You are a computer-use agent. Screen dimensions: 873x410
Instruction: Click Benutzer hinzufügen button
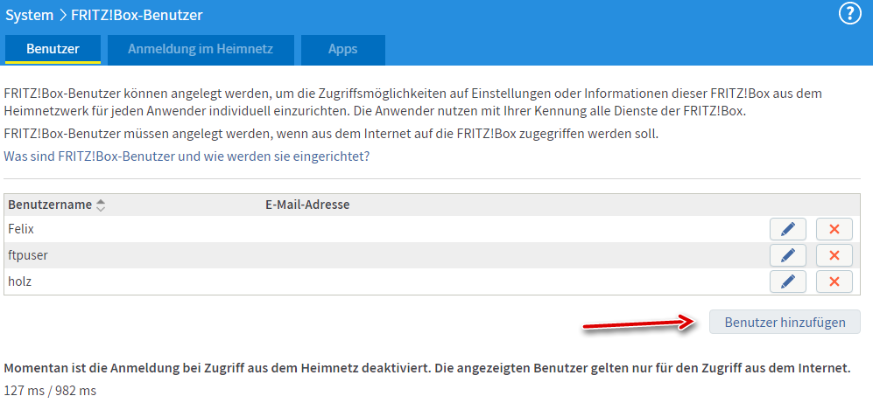coord(785,323)
